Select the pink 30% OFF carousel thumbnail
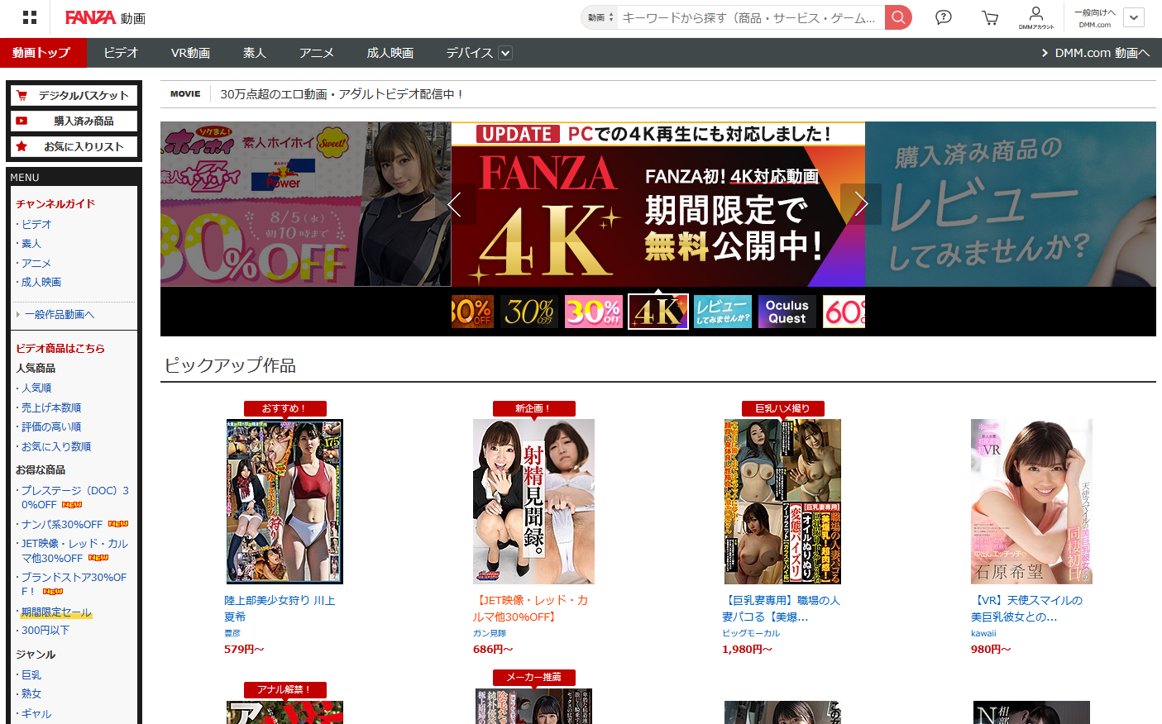 coord(594,312)
